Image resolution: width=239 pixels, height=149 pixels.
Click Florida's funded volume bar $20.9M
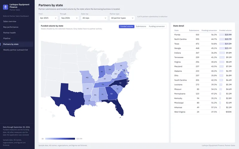coord(226,35)
